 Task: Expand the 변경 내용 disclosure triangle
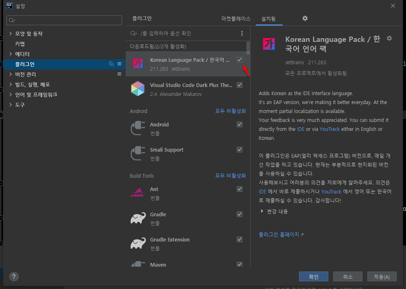262,211
